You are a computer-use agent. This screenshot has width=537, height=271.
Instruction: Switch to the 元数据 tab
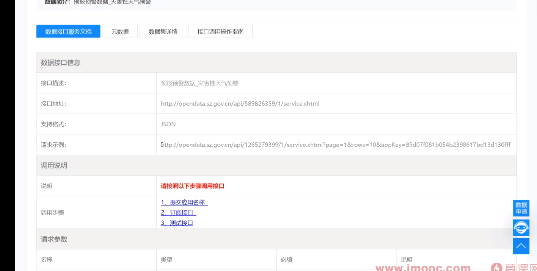pyautogui.click(x=120, y=31)
